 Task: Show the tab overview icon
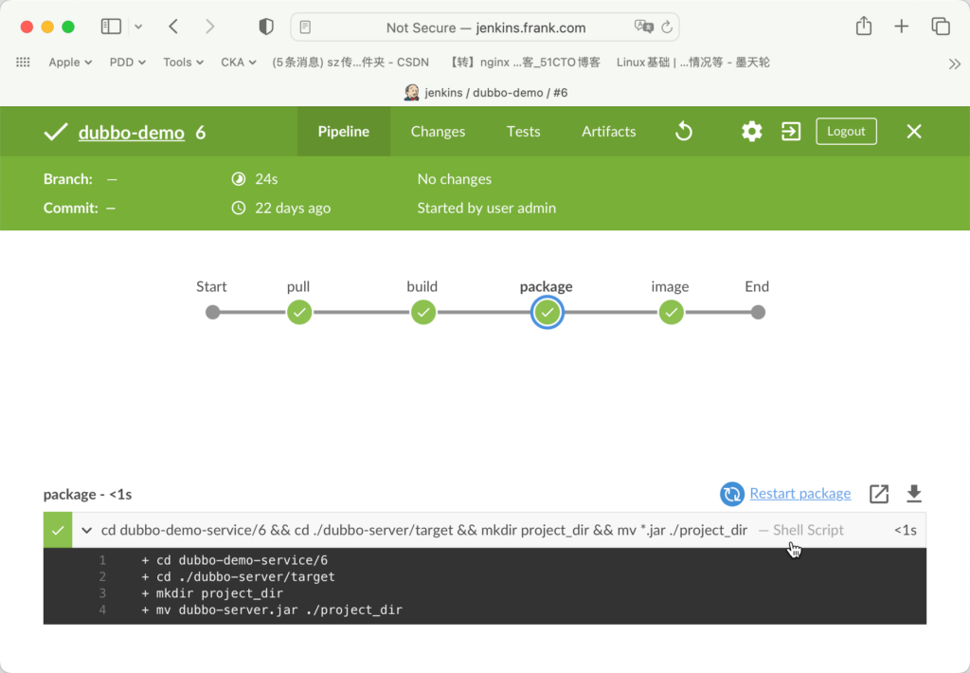tap(941, 26)
